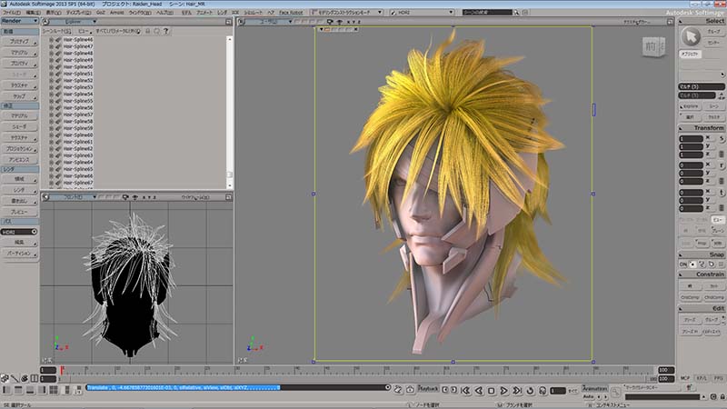Stop playback
The image size is (727, 409).
coord(492,391)
